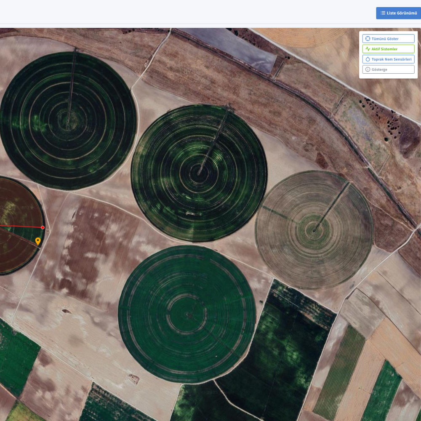This screenshot has width=421, height=421.
Task: Click the center of the pale grayish pivot circle
Action: click(x=314, y=230)
